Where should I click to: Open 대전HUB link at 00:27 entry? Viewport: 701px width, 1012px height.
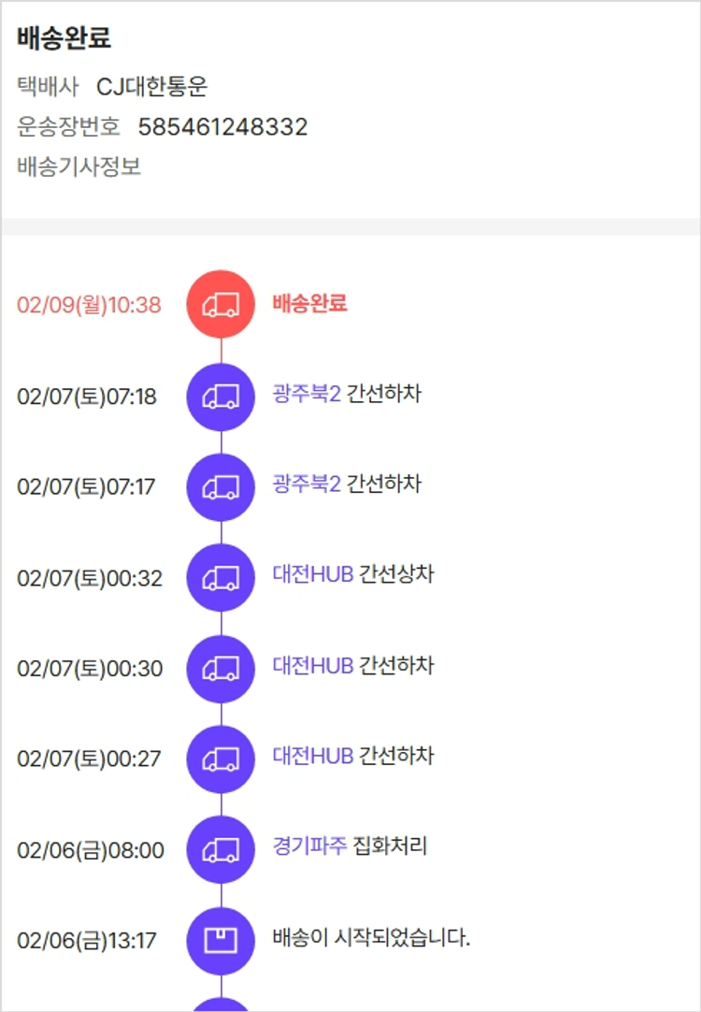(313, 756)
